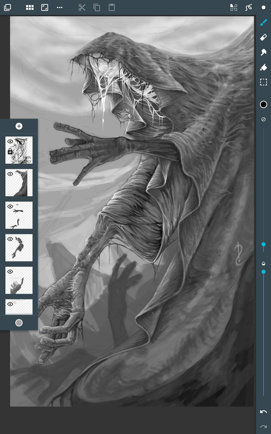Click the brush opacity slider handle

point(263,272)
